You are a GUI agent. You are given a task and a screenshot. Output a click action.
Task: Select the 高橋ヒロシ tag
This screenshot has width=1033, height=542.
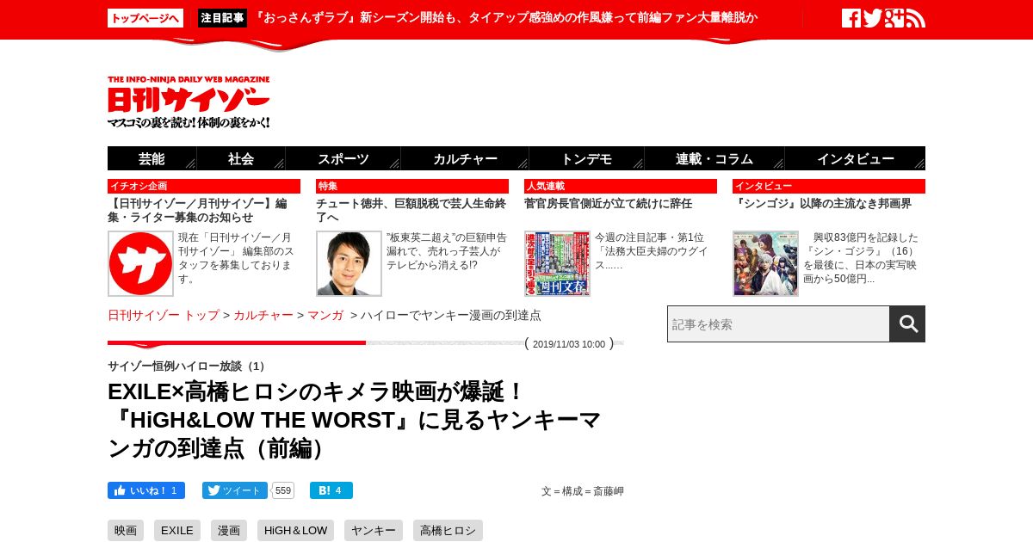tap(448, 530)
